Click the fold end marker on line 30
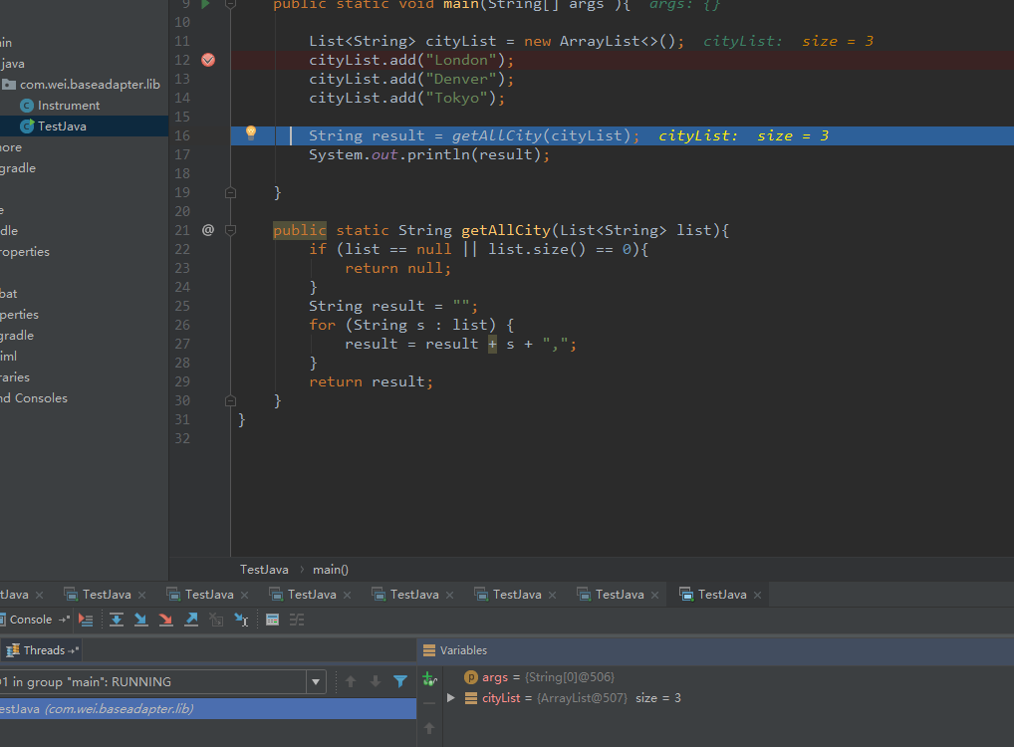The image size is (1014, 747). click(x=230, y=401)
